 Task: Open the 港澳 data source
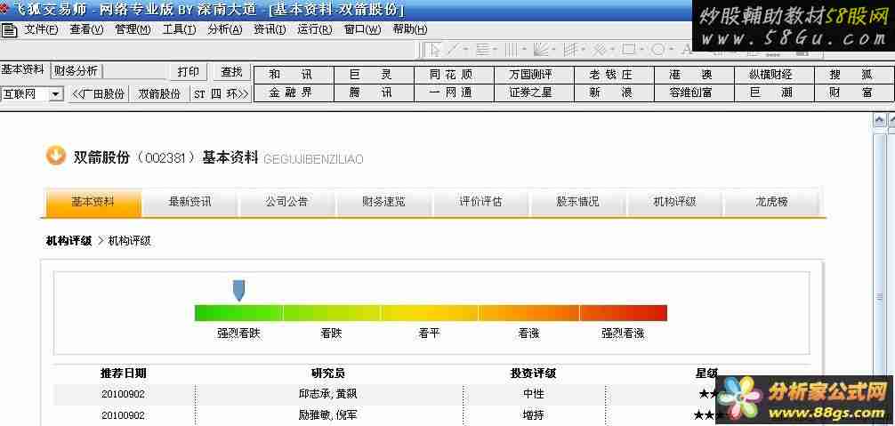point(694,75)
